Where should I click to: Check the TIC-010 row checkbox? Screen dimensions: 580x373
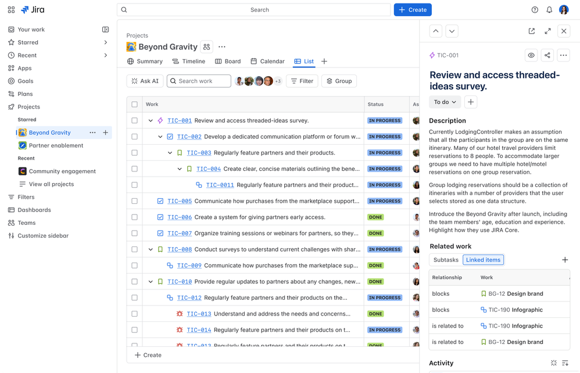point(135,282)
